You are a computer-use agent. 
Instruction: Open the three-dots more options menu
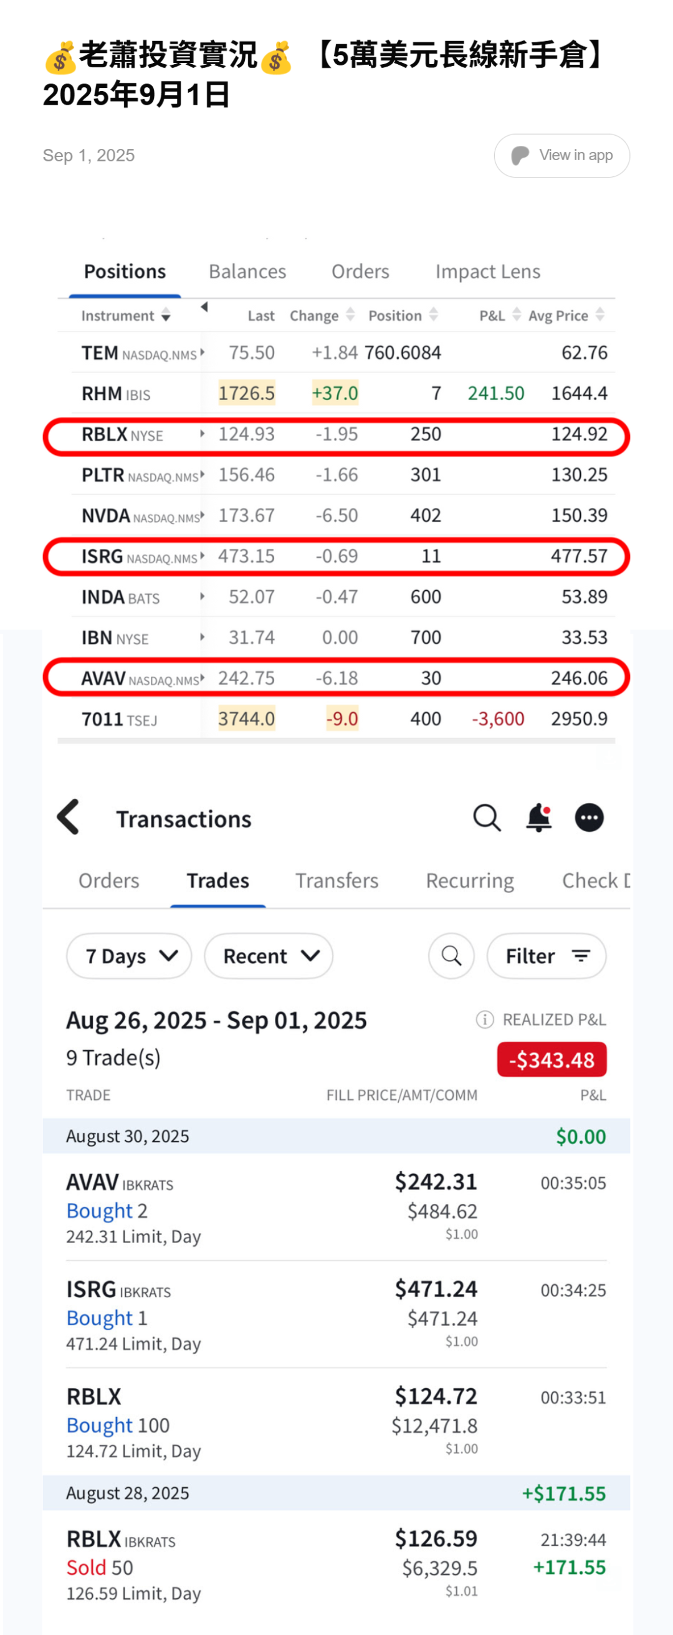pyautogui.click(x=588, y=817)
